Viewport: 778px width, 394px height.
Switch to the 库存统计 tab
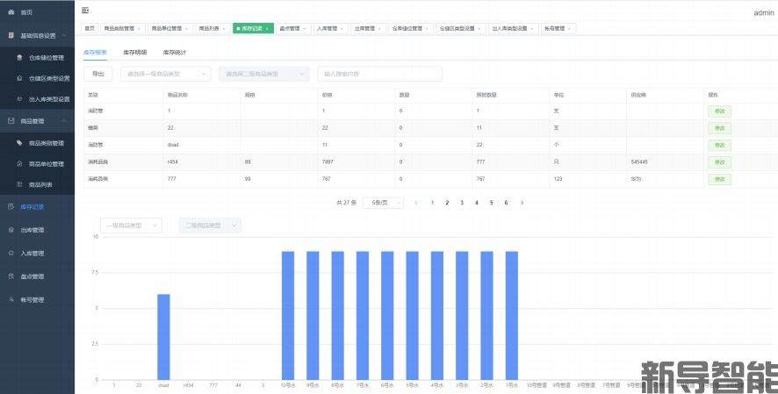tap(175, 53)
